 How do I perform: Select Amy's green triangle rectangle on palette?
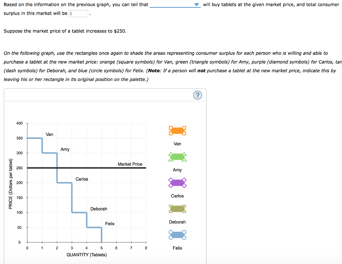point(177,157)
